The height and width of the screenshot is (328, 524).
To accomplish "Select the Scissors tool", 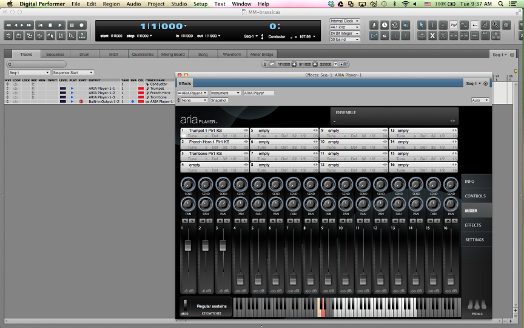I will pos(443,35).
